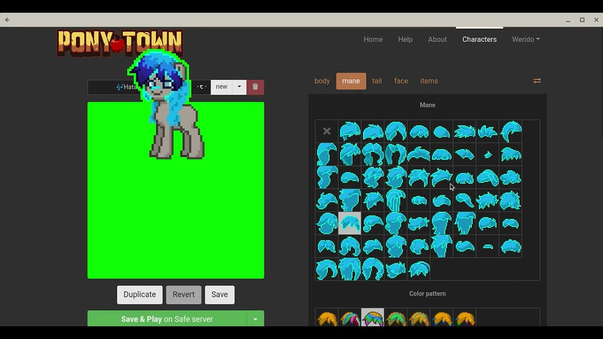603x339 pixels.
Task: Click the highlighted selected mane style
Action: 350,223
